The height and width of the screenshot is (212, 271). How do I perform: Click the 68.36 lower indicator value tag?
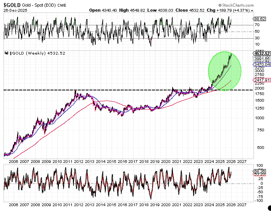[259, 171]
